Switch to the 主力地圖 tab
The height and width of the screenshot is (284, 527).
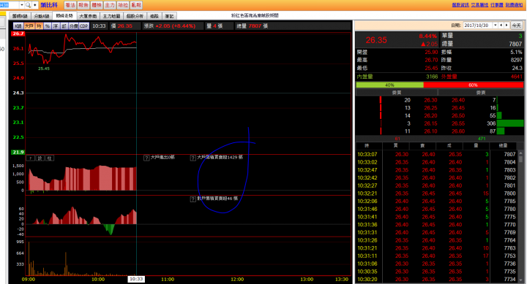(111, 16)
